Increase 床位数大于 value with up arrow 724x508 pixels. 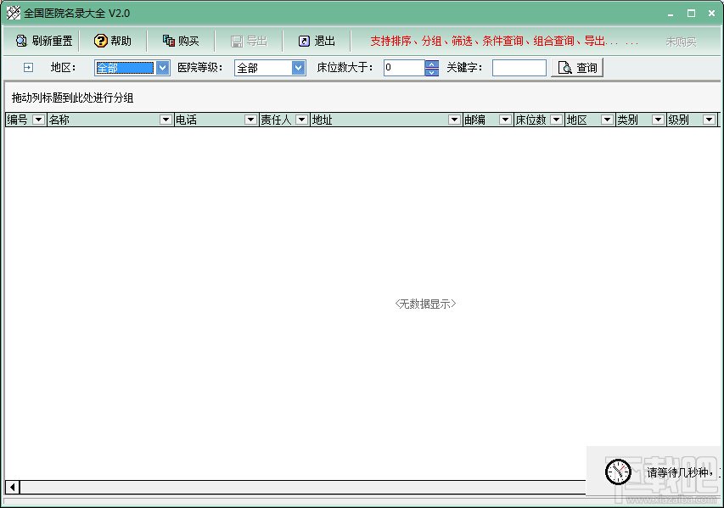coord(432,64)
